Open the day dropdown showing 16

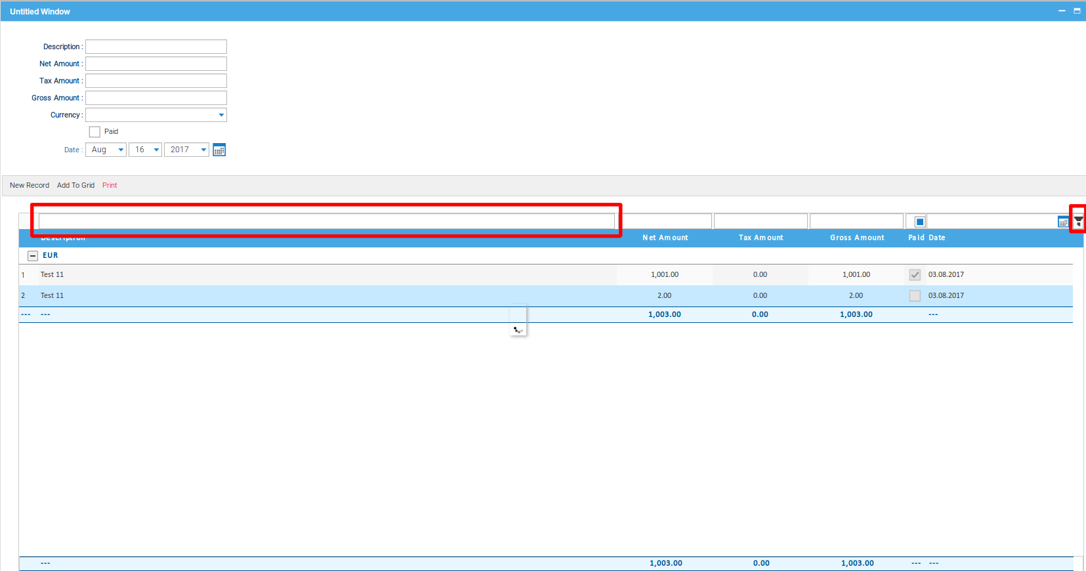tap(145, 150)
